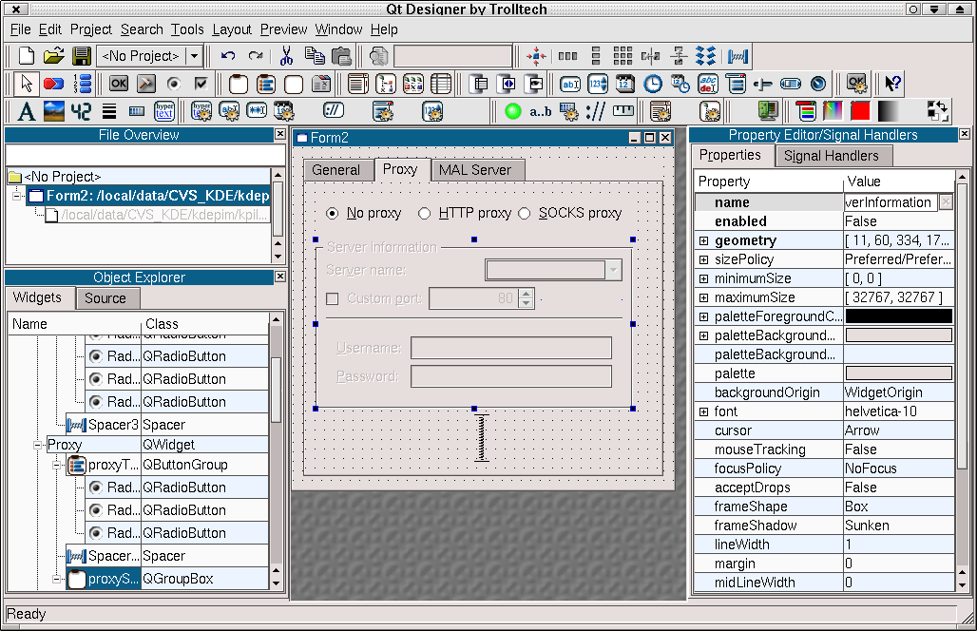Expand the font property row

pyautogui.click(x=704, y=411)
